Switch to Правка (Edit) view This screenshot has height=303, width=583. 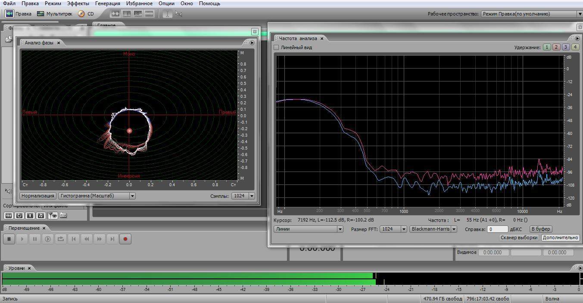coord(18,14)
